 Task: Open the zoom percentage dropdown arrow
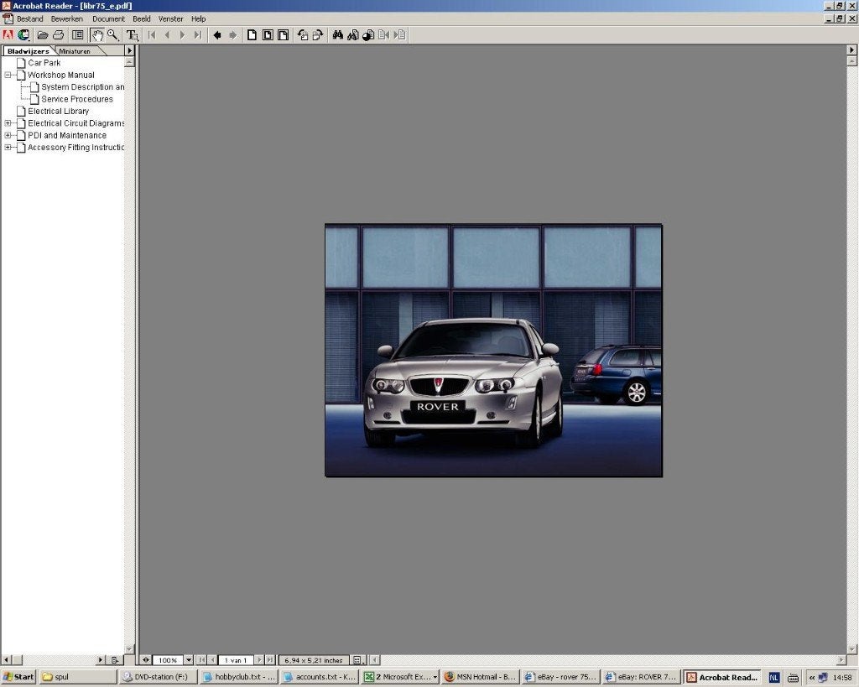click(x=189, y=660)
